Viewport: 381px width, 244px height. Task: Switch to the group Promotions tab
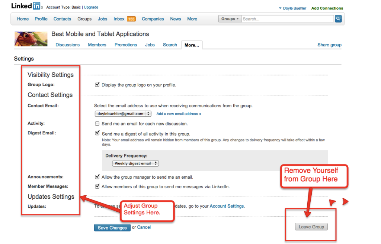(126, 45)
